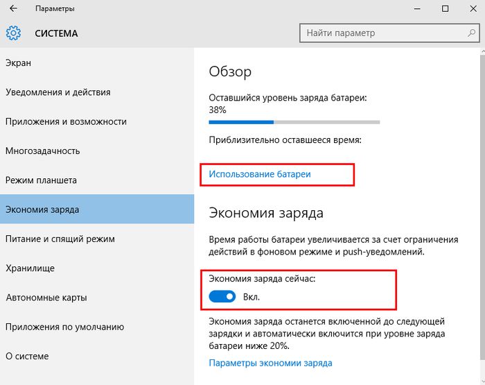
Task: Open the Экран settings section
Action: pyautogui.click(x=19, y=63)
